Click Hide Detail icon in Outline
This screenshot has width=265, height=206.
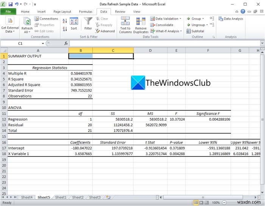point(212,25)
